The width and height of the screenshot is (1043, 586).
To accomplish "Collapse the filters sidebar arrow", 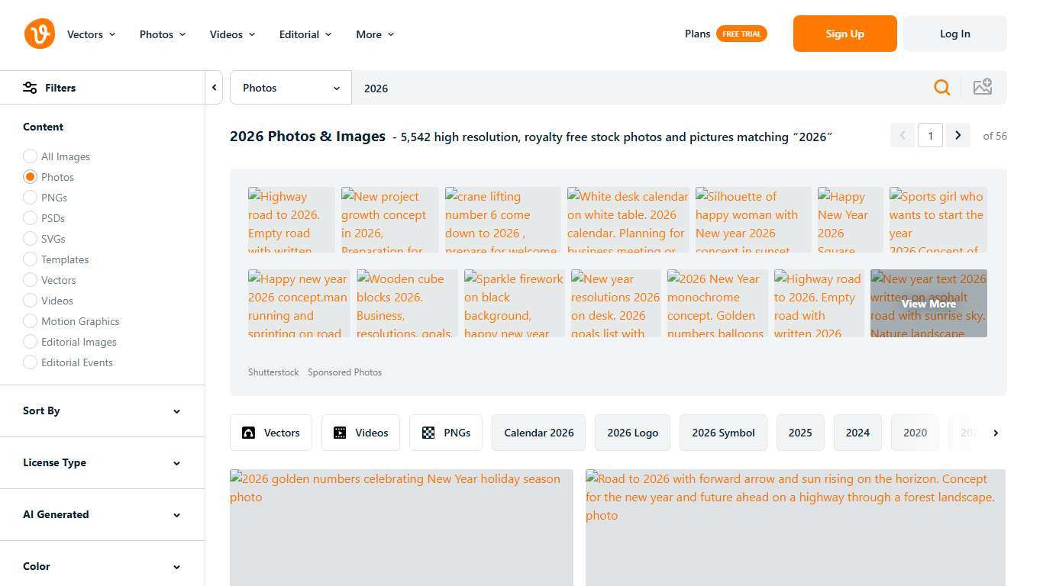I will [215, 88].
